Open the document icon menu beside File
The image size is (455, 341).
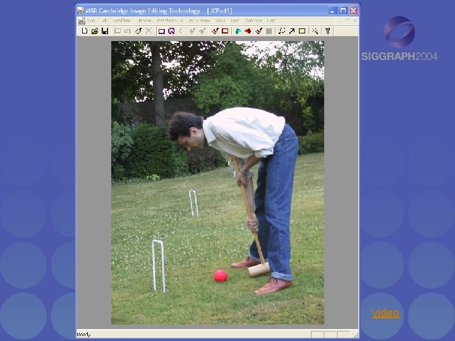coord(82,21)
